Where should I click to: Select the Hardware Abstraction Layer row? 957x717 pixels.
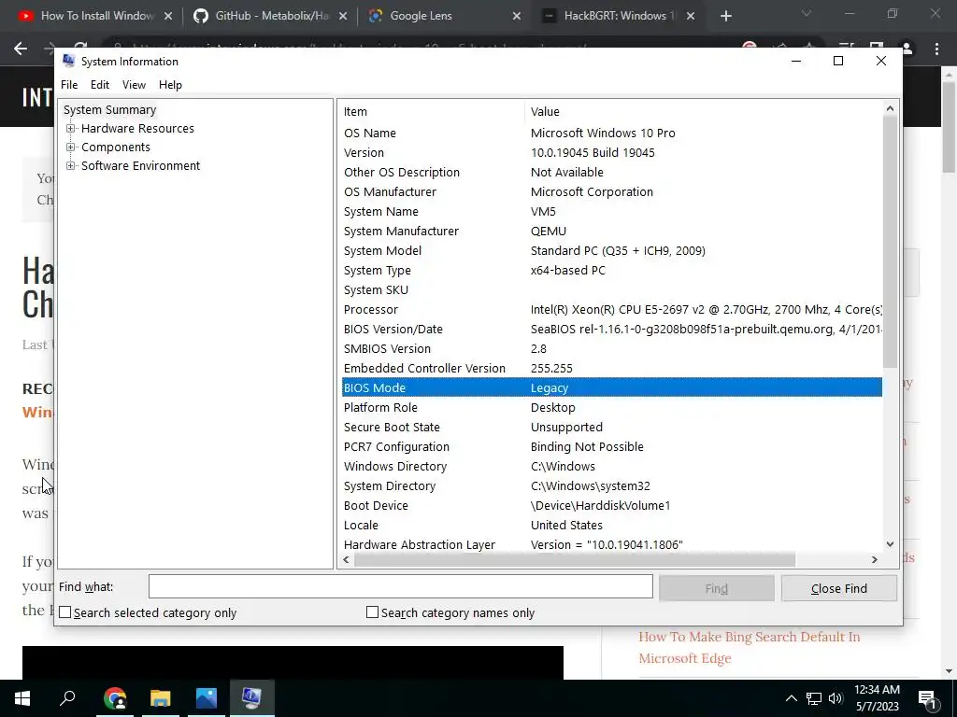tap(611, 544)
